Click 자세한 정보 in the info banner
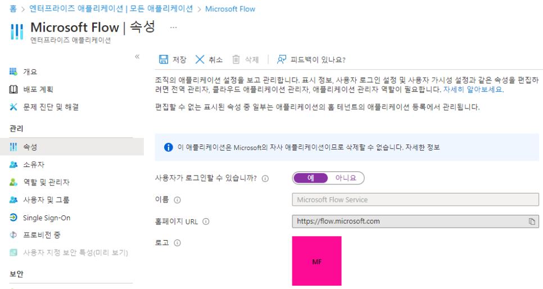Viewport: 543px width, 289px height. pyautogui.click(x=423, y=147)
